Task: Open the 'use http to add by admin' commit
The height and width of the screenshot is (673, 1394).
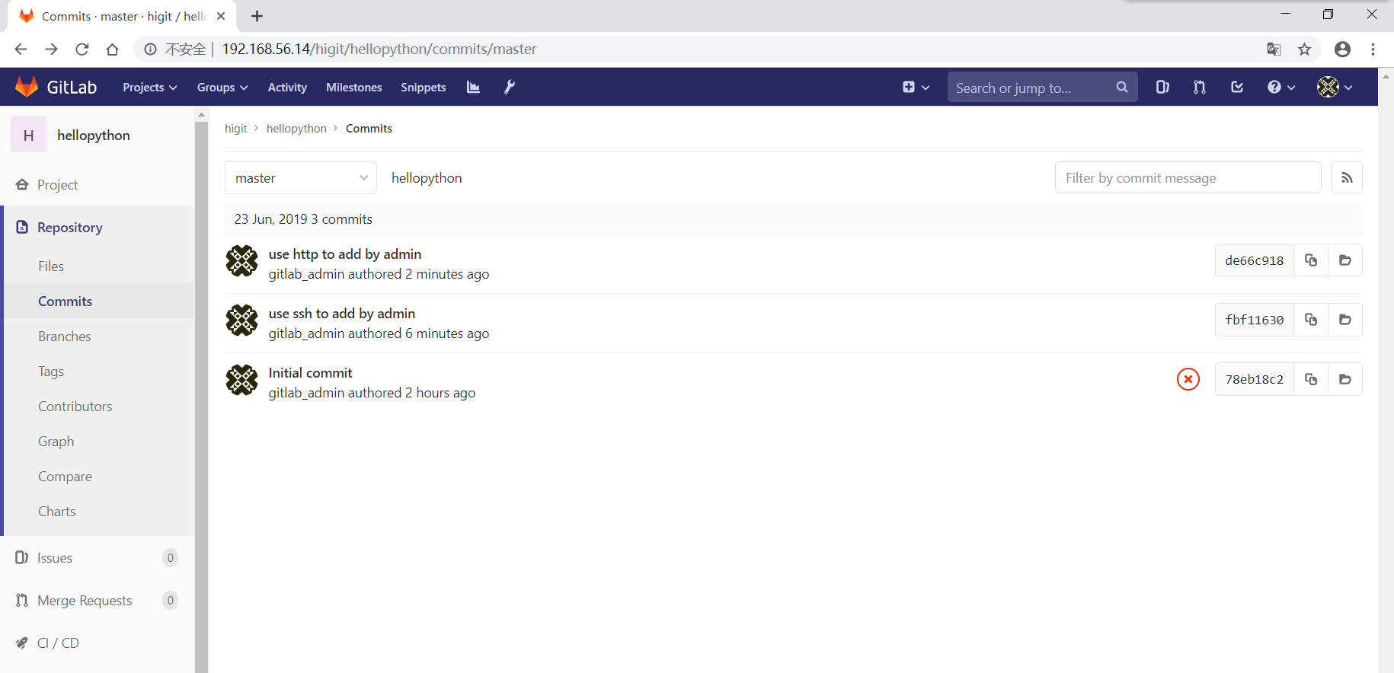Action: [x=344, y=254]
